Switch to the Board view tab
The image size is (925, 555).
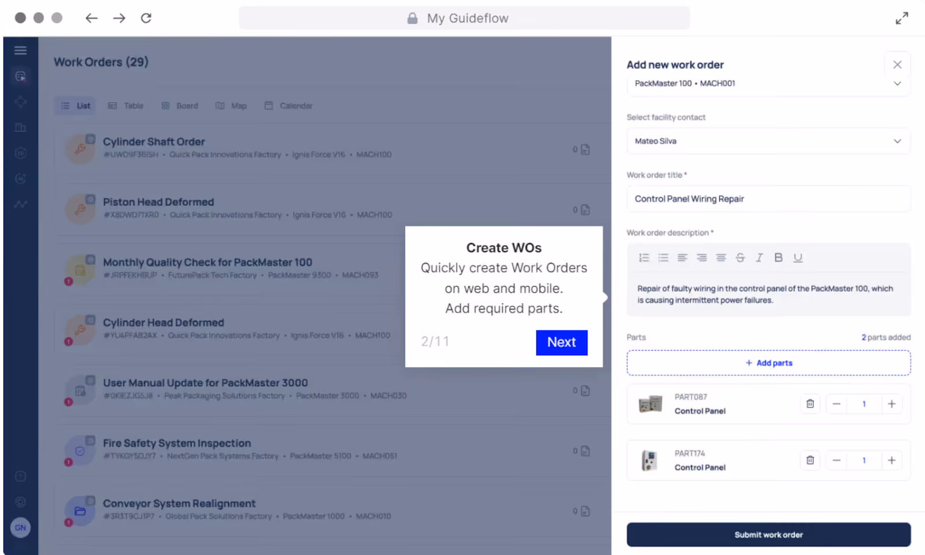[x=180, y=106]
